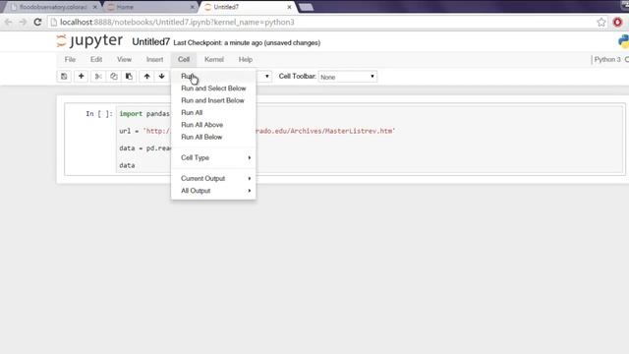Image resolution: width=629 pixels, height=354 pixels.
Task: Click the last line 'data' in cell
Action: (127, 165)
